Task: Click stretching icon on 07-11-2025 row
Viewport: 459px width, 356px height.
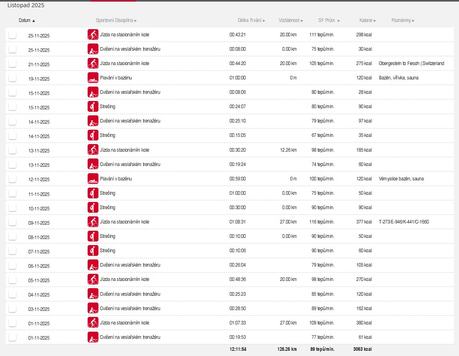Action: pyautogui.click(x=93, y=251)
